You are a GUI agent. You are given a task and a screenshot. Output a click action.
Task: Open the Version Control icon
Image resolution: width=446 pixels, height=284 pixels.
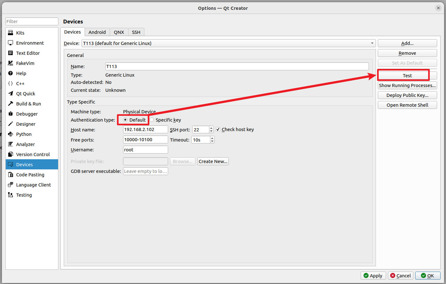(10, 155)
